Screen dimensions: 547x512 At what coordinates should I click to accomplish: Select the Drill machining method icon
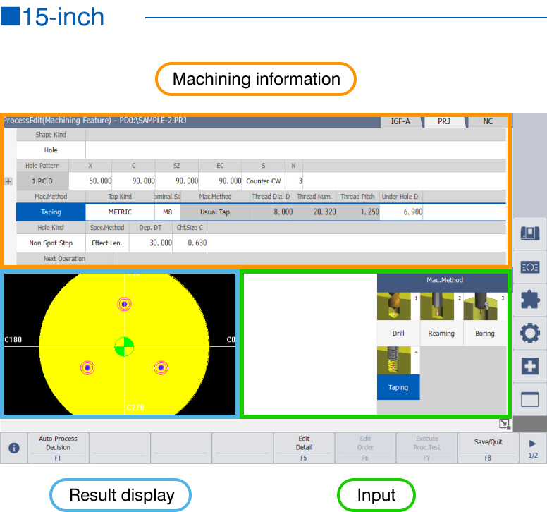click(x=398, y=316)
